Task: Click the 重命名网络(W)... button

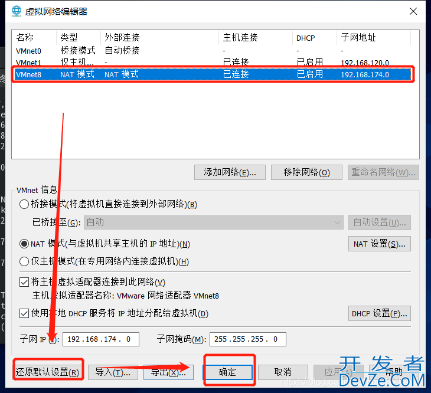Action: 383,172
